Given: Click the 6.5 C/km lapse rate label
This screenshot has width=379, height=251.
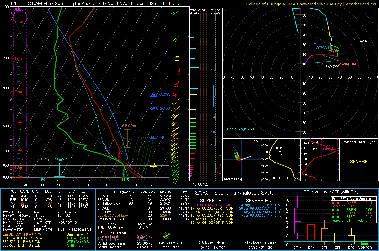Looking at the screenshot, I should [129, 126].
